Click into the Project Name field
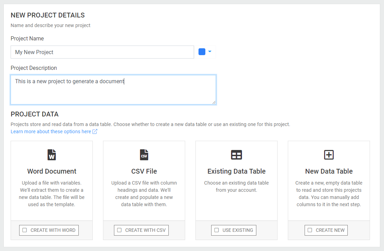 coord(102,52)
